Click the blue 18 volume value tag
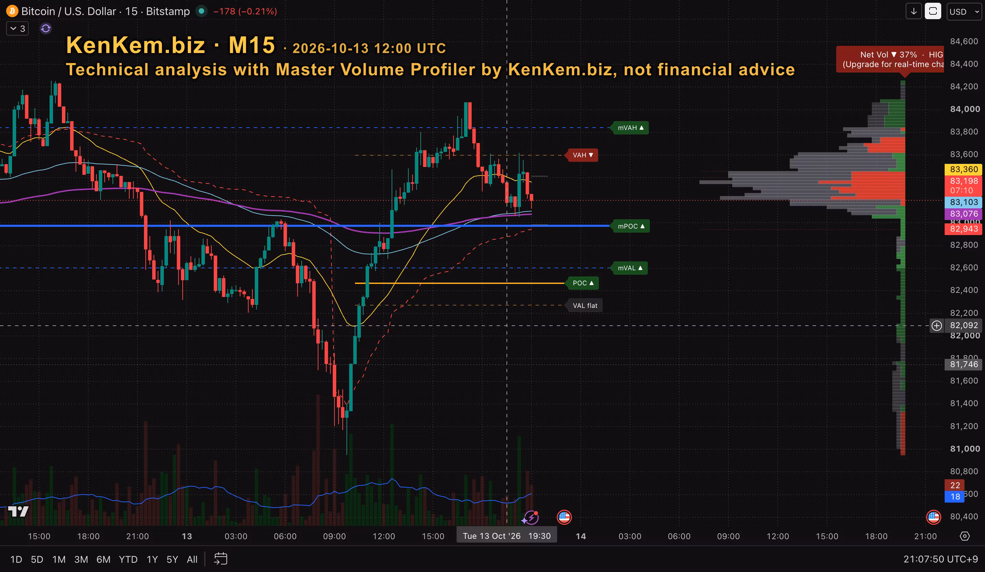The height and width of the screenshot is (572, 985). click(955, 497)
